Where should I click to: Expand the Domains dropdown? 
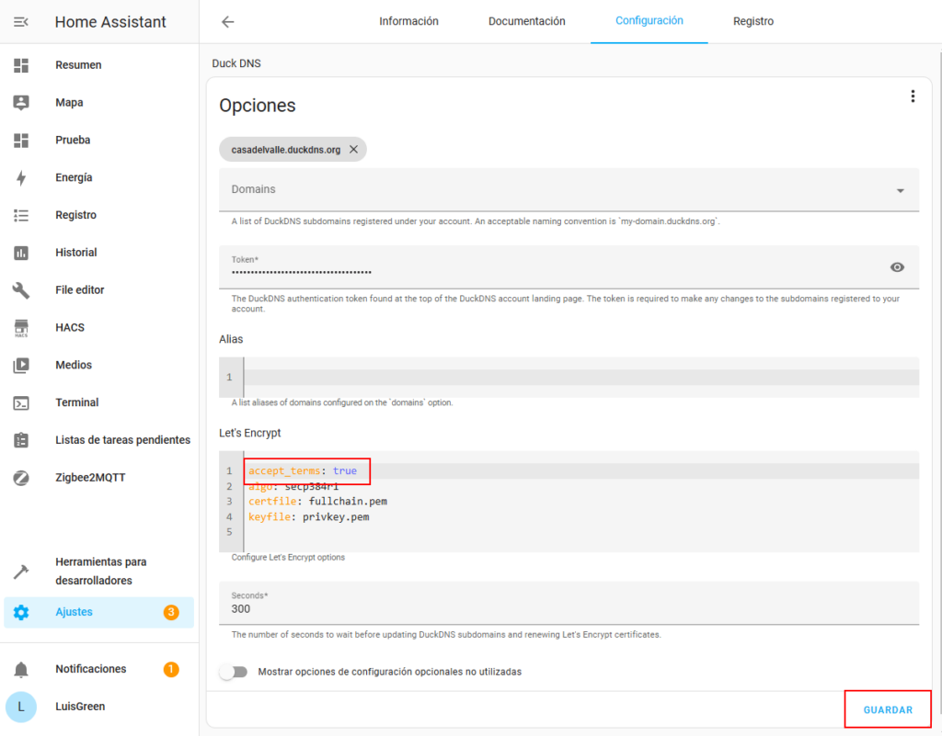pos(899,190)
